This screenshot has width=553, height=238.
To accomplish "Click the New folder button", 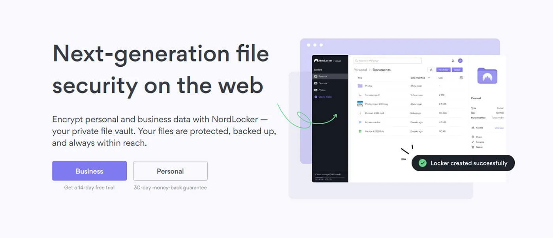I will 443,70.
